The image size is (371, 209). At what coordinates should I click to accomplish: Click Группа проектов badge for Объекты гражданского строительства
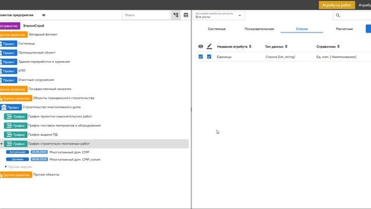point(16,98)
